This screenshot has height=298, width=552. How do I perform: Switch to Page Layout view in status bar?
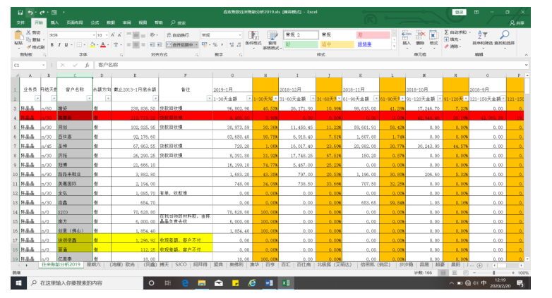[x=455, y=273]
